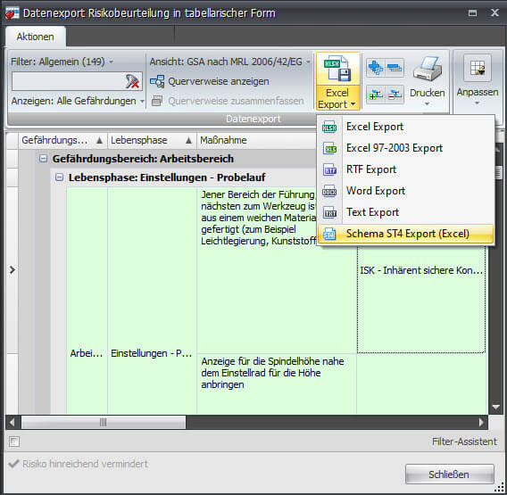Click the Schließen button
The width and height of the screenshot is (507, 495).
click(x=450, y=474)
